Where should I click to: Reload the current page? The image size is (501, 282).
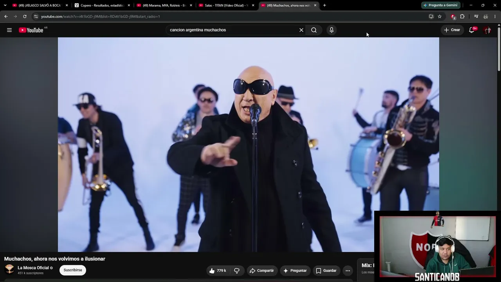pos(25,16)
